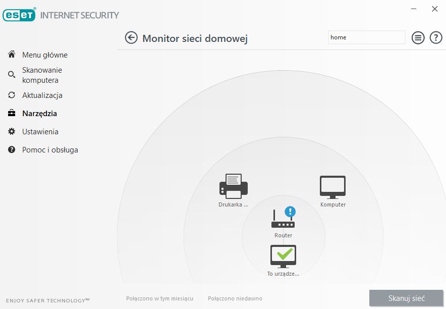446x309 pixels.
Task: Open Menu główne
Action: click(45, 55)
